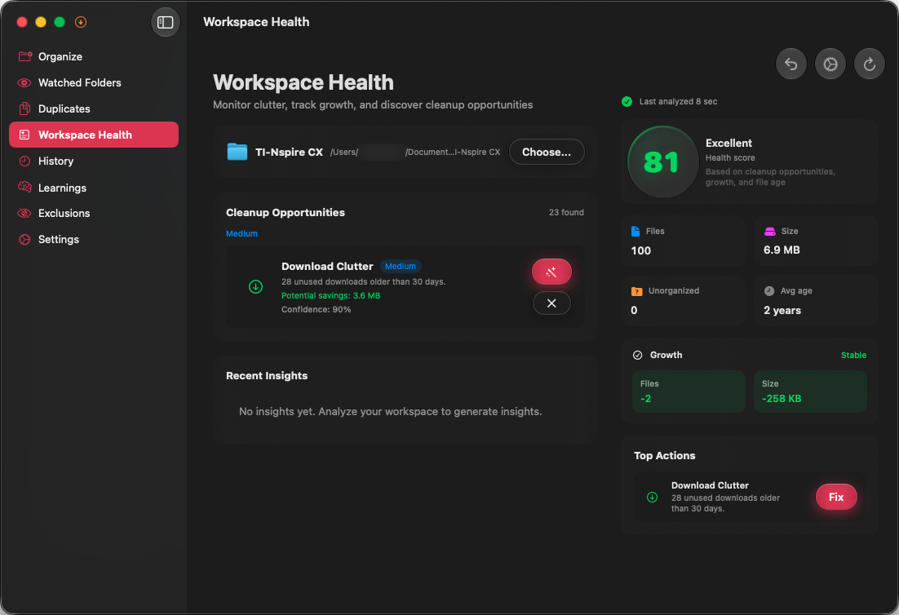Viewport: 899px width, 615px height.
Task: Click the Size -258 KB growth card
Action: pyautogui.click(x=810, y=392)
